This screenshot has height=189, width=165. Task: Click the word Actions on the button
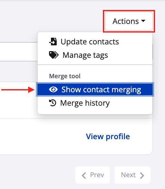(126, 21)
